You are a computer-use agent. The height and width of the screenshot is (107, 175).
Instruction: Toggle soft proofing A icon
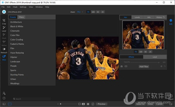pyautogui.click(x=83, y=104)
